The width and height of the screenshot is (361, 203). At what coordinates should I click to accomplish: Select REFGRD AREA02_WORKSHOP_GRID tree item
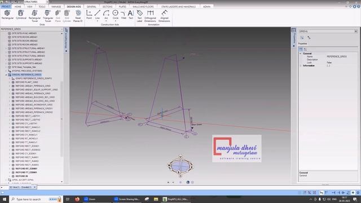coord(34,105)
